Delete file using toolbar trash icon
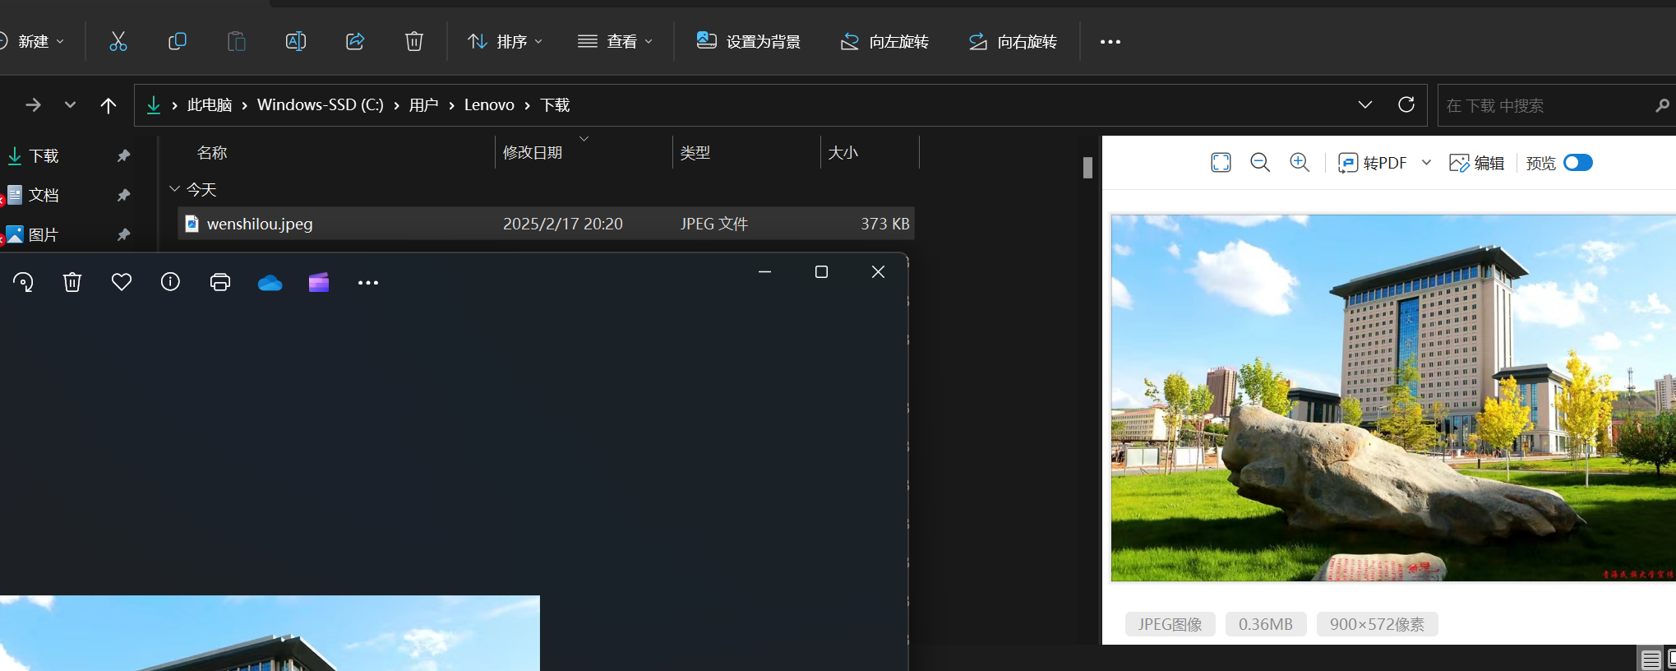Image resolution: width=1676 pixels, height=671 pixels. click(414, 41)
